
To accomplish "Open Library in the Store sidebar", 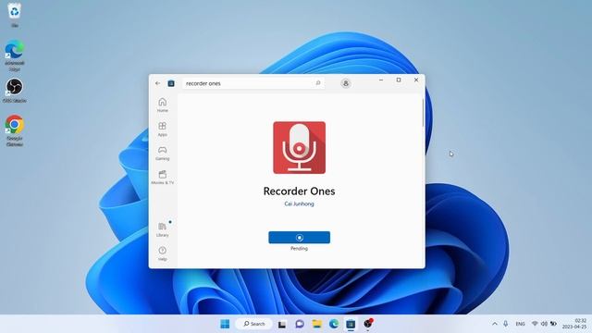I will point(163,229).
